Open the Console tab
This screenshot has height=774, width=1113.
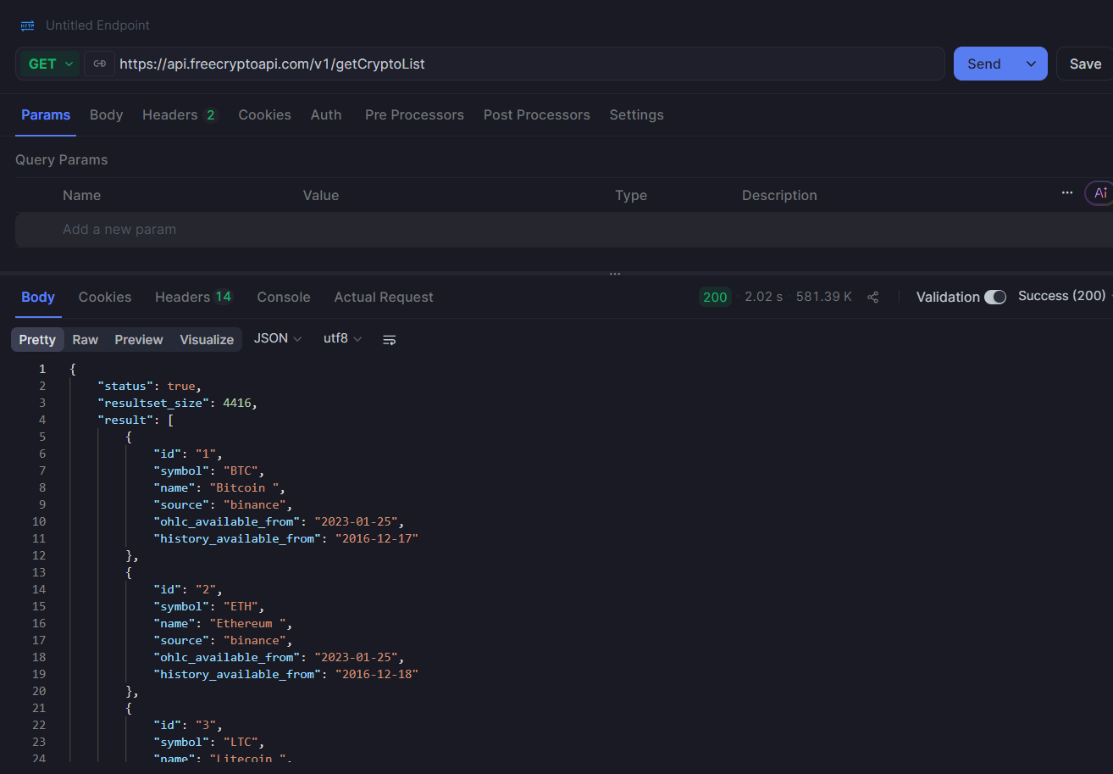point(283,297)
